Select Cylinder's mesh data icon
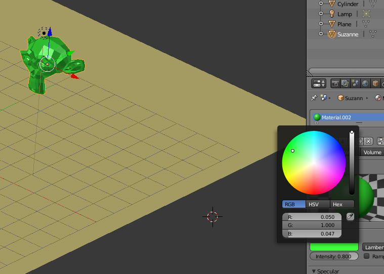Screen dimensions: 384x274 tap(372, 4)
